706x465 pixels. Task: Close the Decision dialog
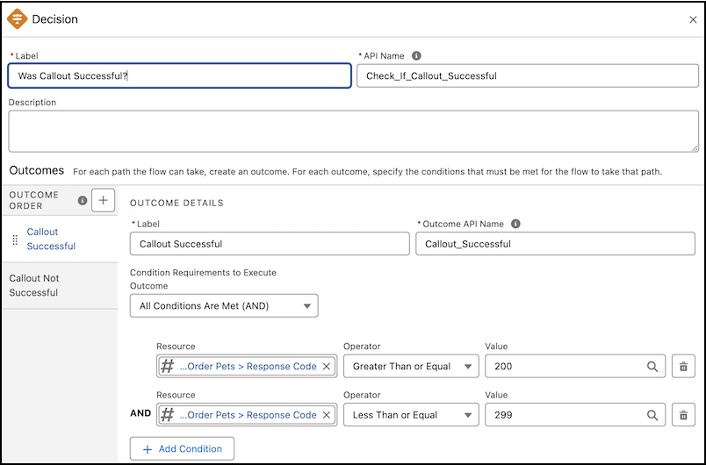pyautogui.click(x=693, y=19)
